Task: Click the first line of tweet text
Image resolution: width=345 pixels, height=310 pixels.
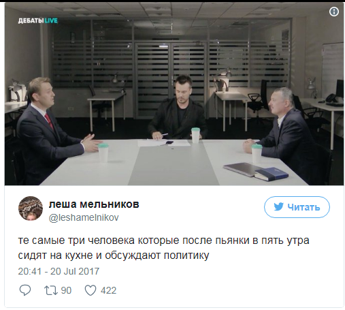Action: pyautogui.click(x=163, y=241)
